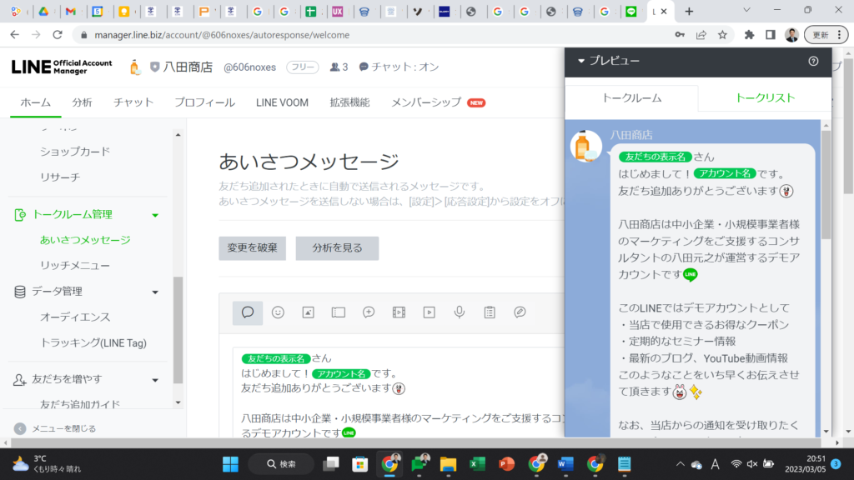Open the 分析 tab
This screenshot has height=480, width=854.
(x=83, y=102)
